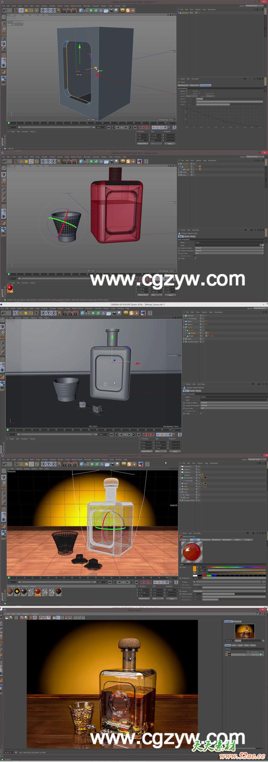
Task: Toggle the X-Ray checkbox in the red bottle window
Action: [x=195, y=258]
